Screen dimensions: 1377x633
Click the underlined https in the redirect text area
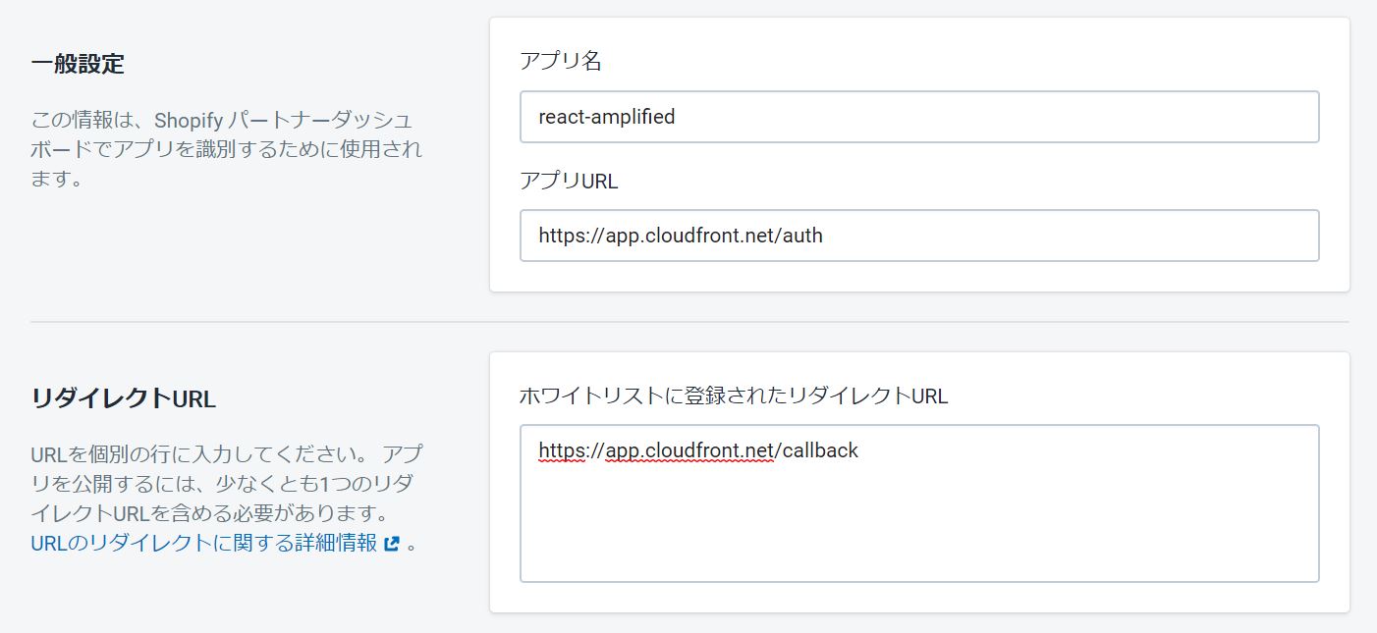click(x=562, y=450)
